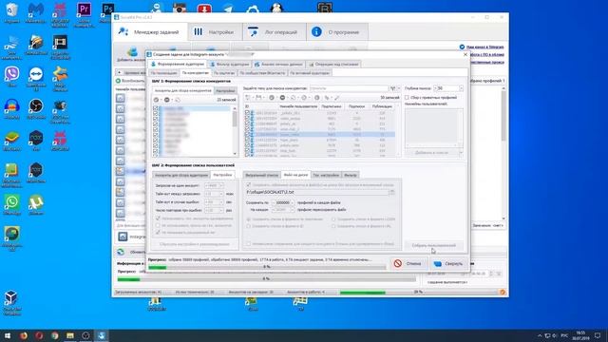Click the orange icon in the main window status bar
Screen dimensions: 608x342
click(x=503, y=292)
